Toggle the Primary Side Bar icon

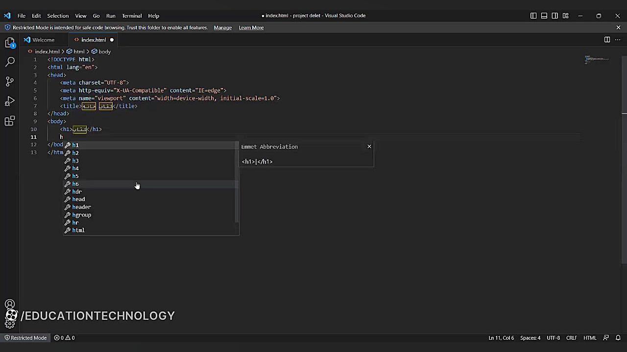click(533, 16)
